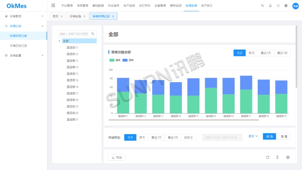Select 温湿度21 in the device tree
This screenshot has height=170, width=302.
pyautogui.click(x=72, y=120)
